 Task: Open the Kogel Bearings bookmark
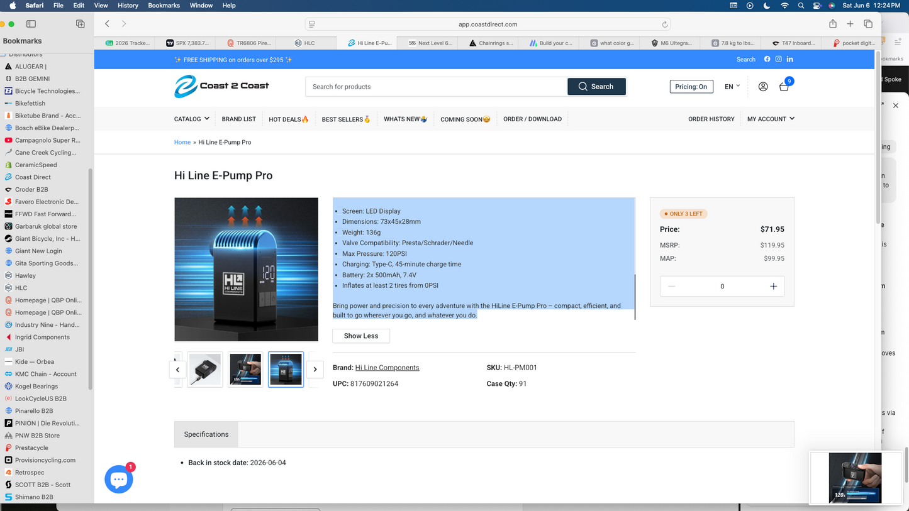[x=36, y=387]
